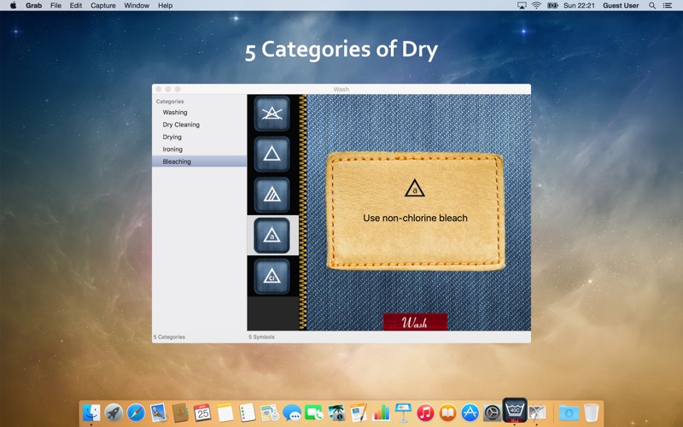Image resolution: width=683 pixels, height=427 pixels.
Task: Select the striped triangle bleach symbol
Action: [x=271, y=195]
